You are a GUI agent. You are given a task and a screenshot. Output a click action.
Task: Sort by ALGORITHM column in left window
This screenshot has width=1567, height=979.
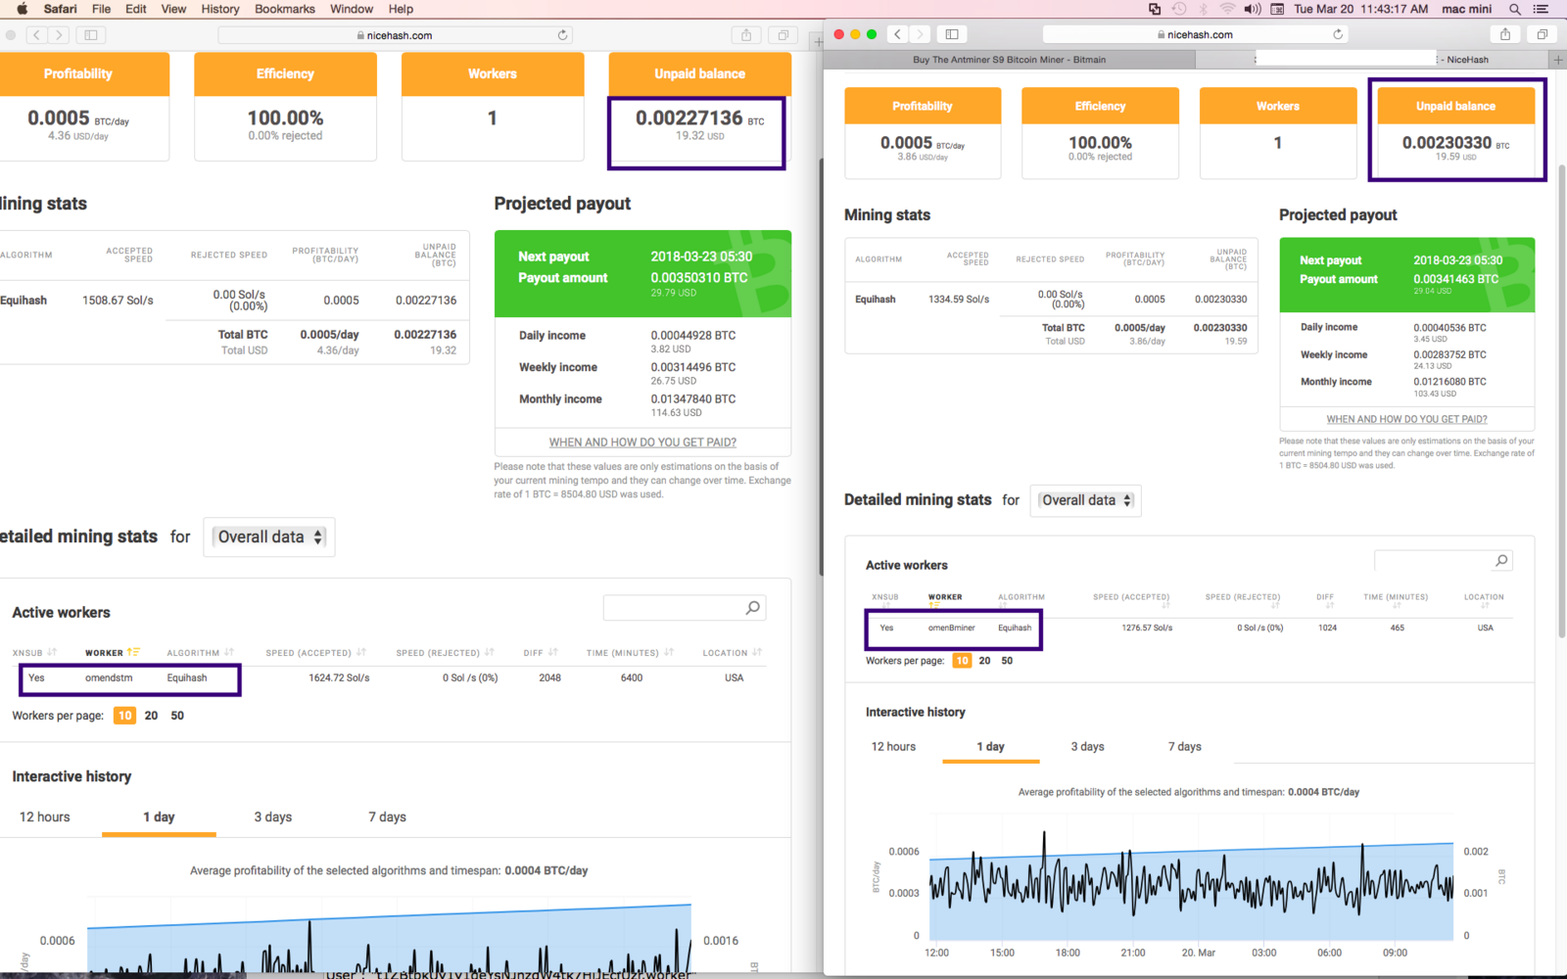200,652
